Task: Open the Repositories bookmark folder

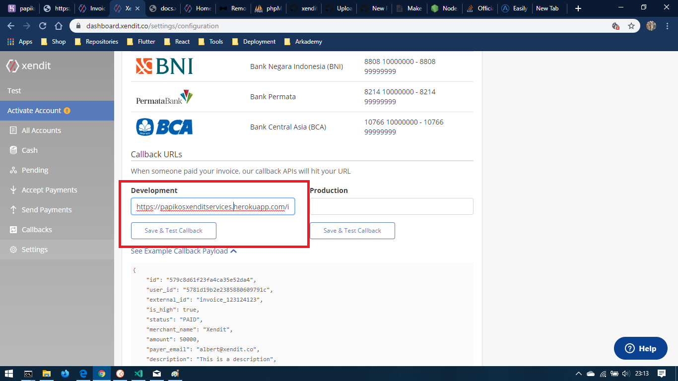Action: (x=96, y=42)
